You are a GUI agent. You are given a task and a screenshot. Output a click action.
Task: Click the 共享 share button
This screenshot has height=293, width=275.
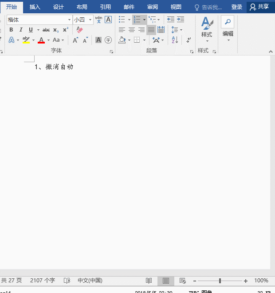(x=259, y=7)
